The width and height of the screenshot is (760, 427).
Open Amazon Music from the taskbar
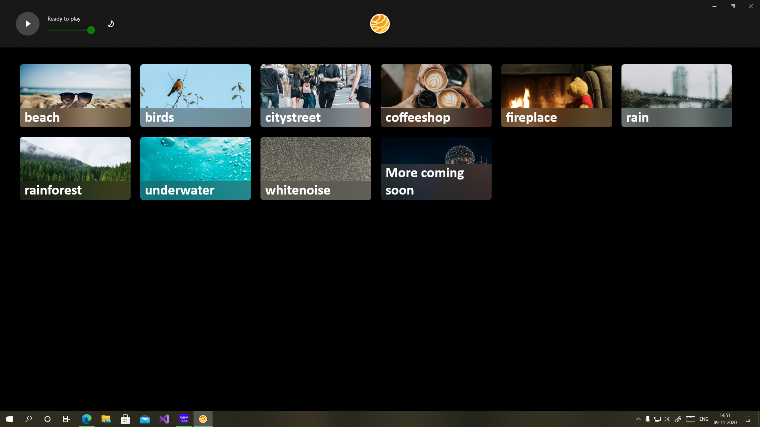pyautogui.click(x=184, y=419)
